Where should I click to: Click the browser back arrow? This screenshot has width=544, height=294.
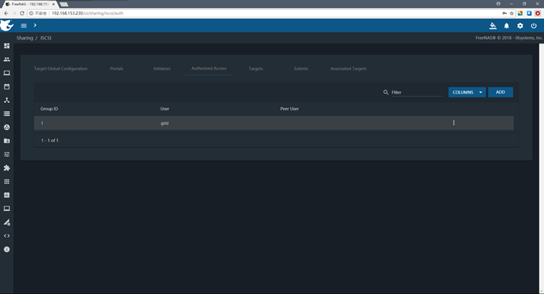pyautogui.click(x=6, y=13)
